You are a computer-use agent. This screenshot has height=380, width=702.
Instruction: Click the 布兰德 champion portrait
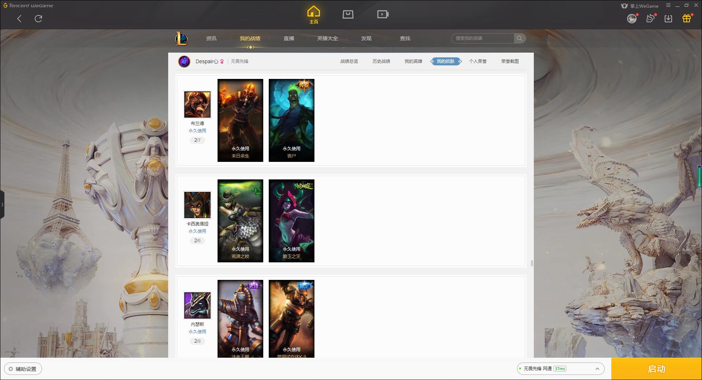197,105
